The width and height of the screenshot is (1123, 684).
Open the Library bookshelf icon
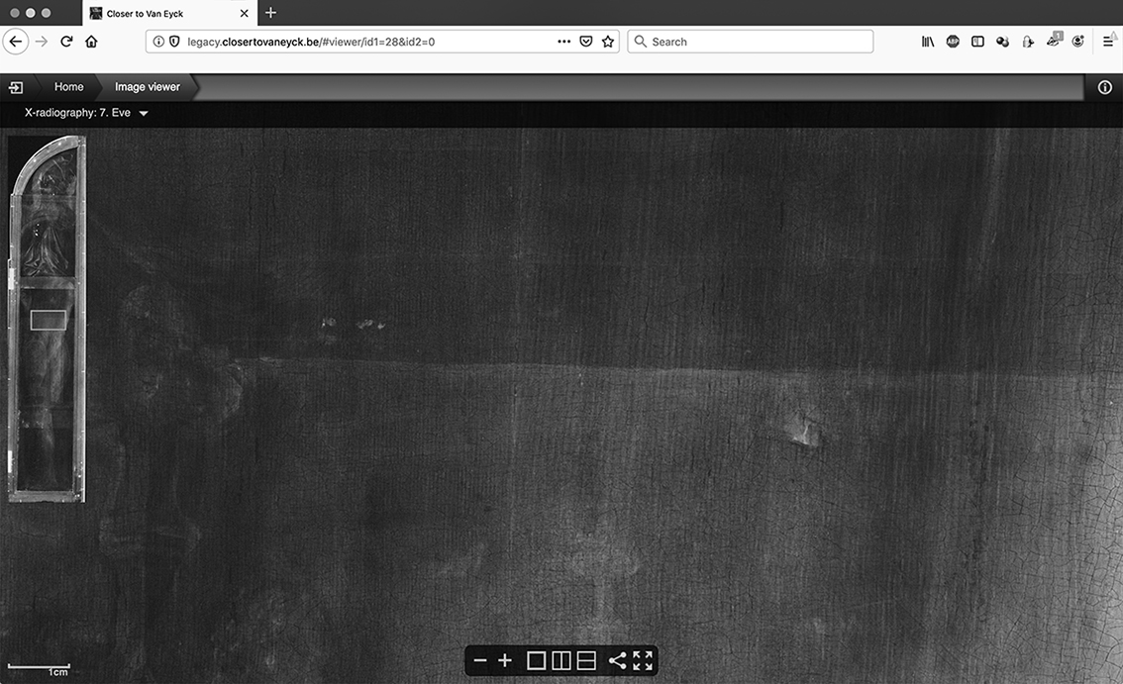click(928, 42)
